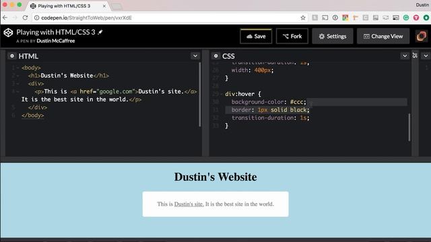Click the closing </body> tag line
The width and height of the screenshot is (431, 242).
(x=33, y=116)
